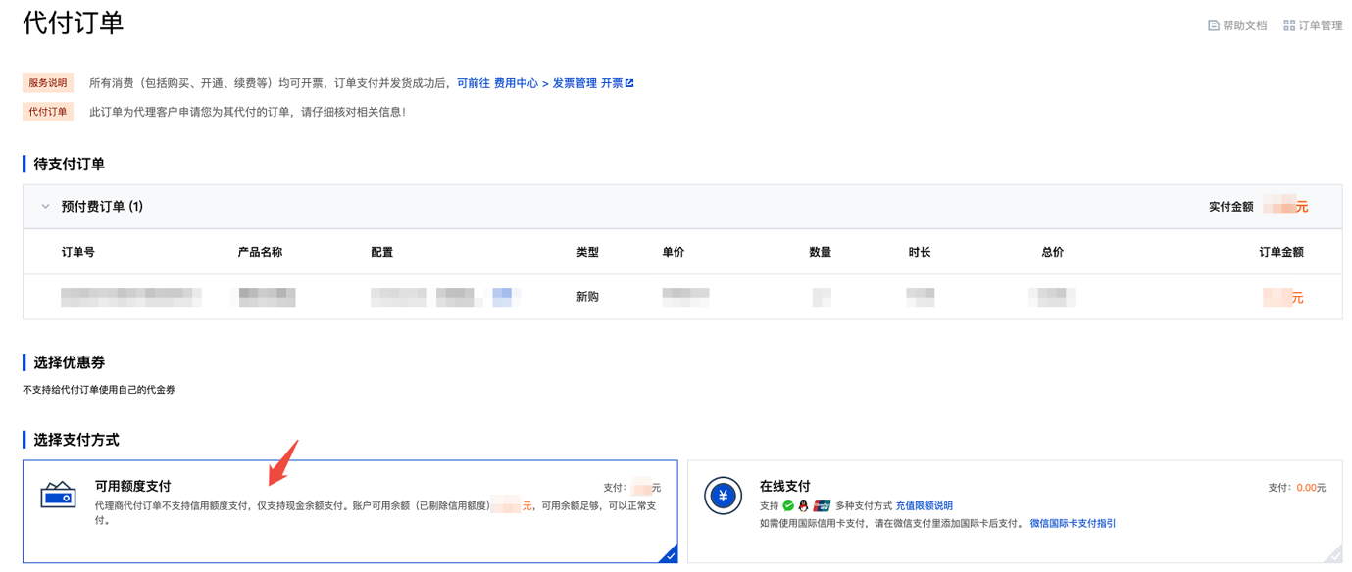Click the 配置 column header

(x=381, y=252)
